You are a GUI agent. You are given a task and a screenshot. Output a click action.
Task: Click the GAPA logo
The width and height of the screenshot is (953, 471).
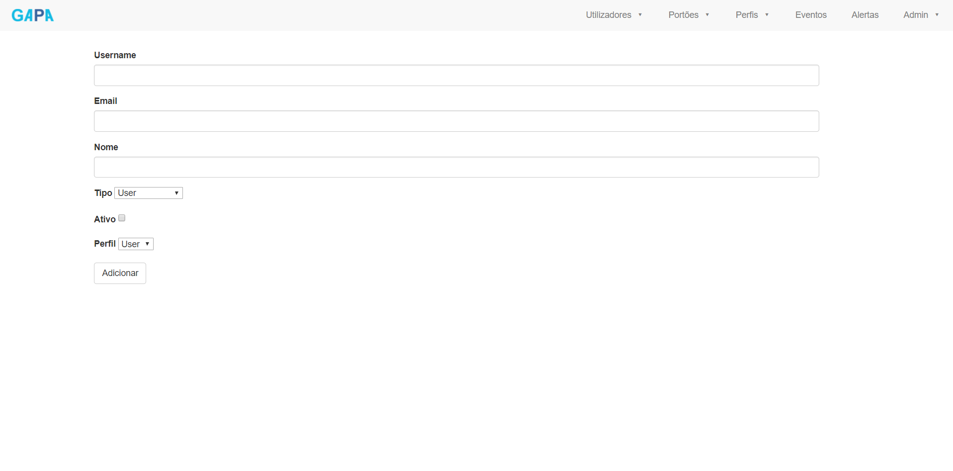33,15
